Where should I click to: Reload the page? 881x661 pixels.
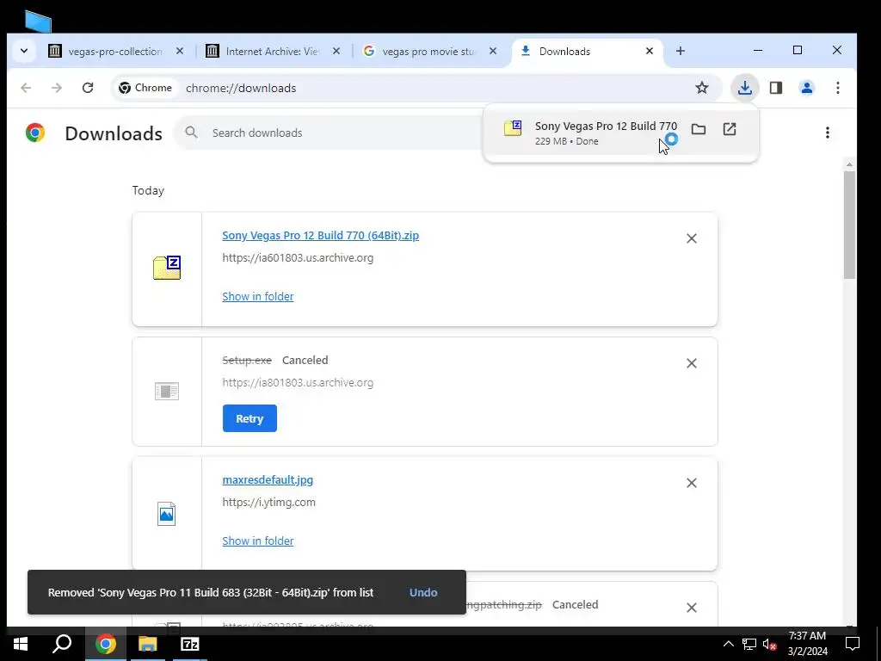(88, 88)
